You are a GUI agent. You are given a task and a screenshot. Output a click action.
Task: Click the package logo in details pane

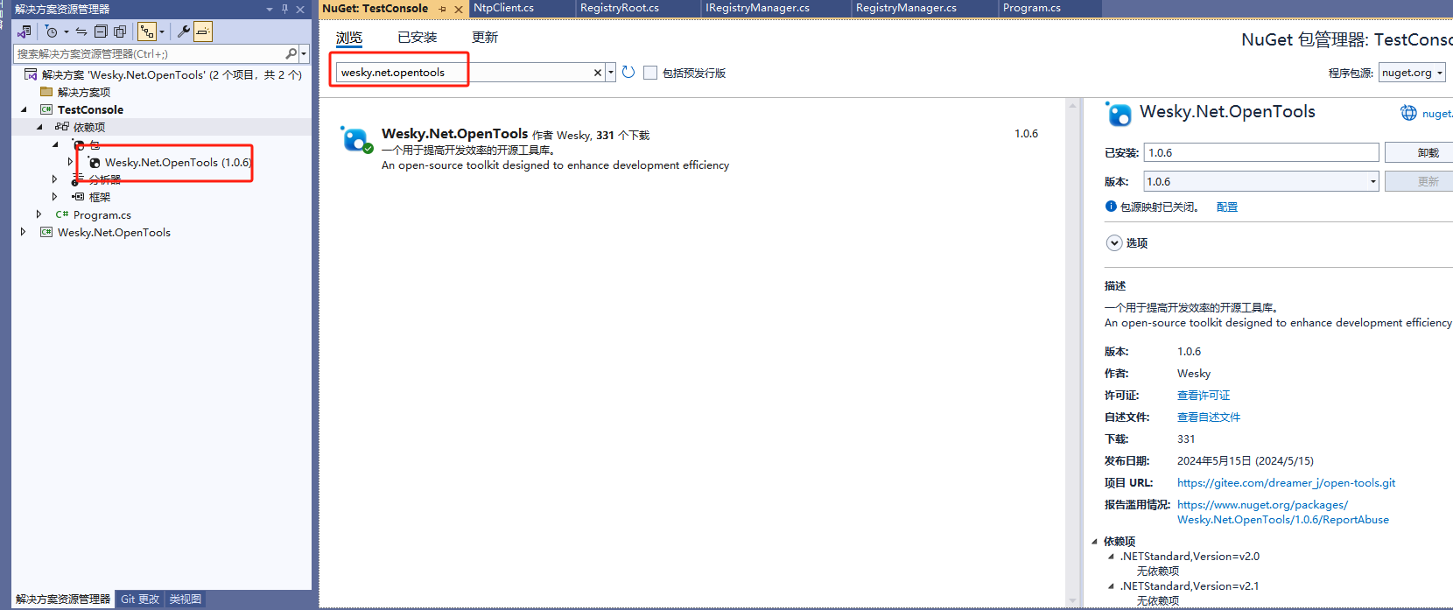[x=1118, y=114]
